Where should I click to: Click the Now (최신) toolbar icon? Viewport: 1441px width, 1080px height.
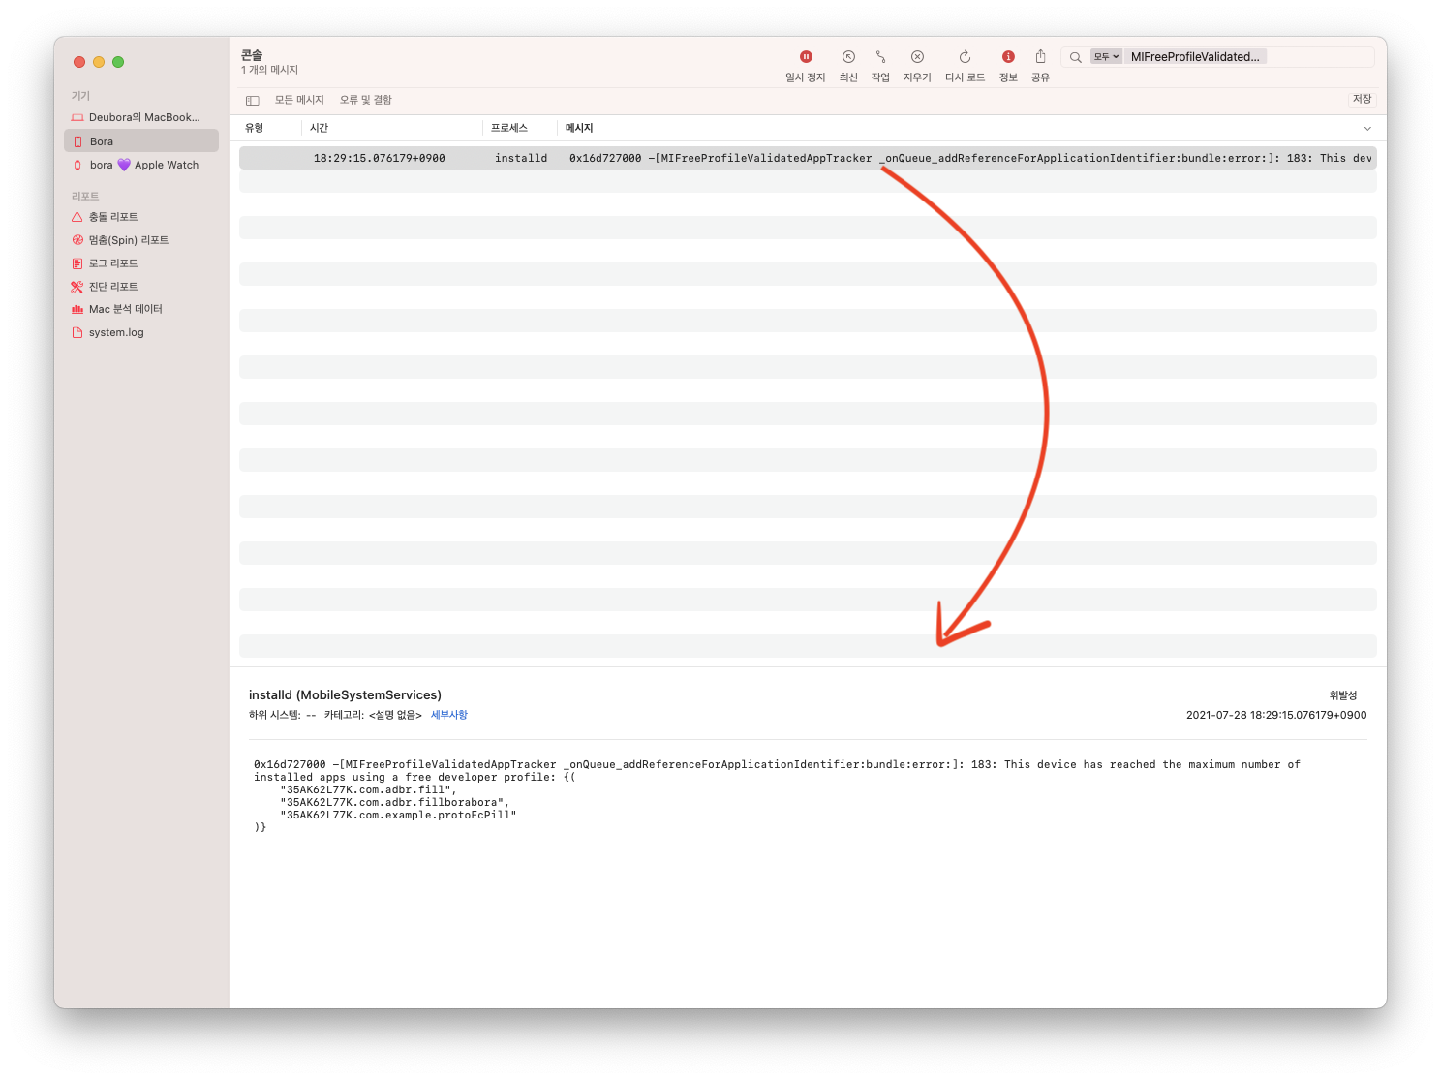(848, 57)
